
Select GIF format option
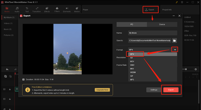pyautogui.click(x=153, y=76)
